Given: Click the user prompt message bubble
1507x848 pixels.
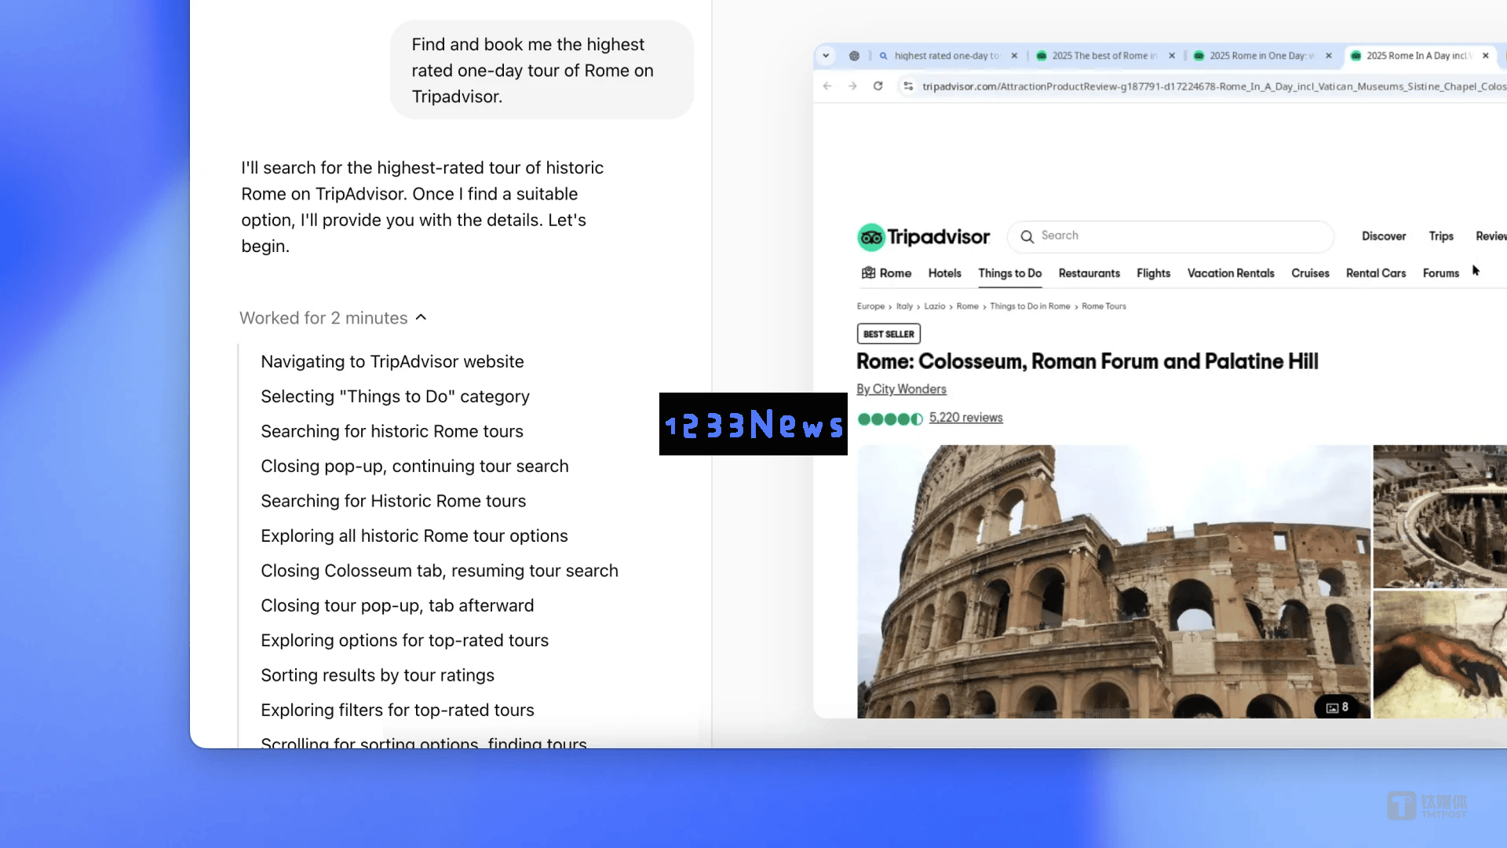Looking at the screenshot, I should click(542, 71).
